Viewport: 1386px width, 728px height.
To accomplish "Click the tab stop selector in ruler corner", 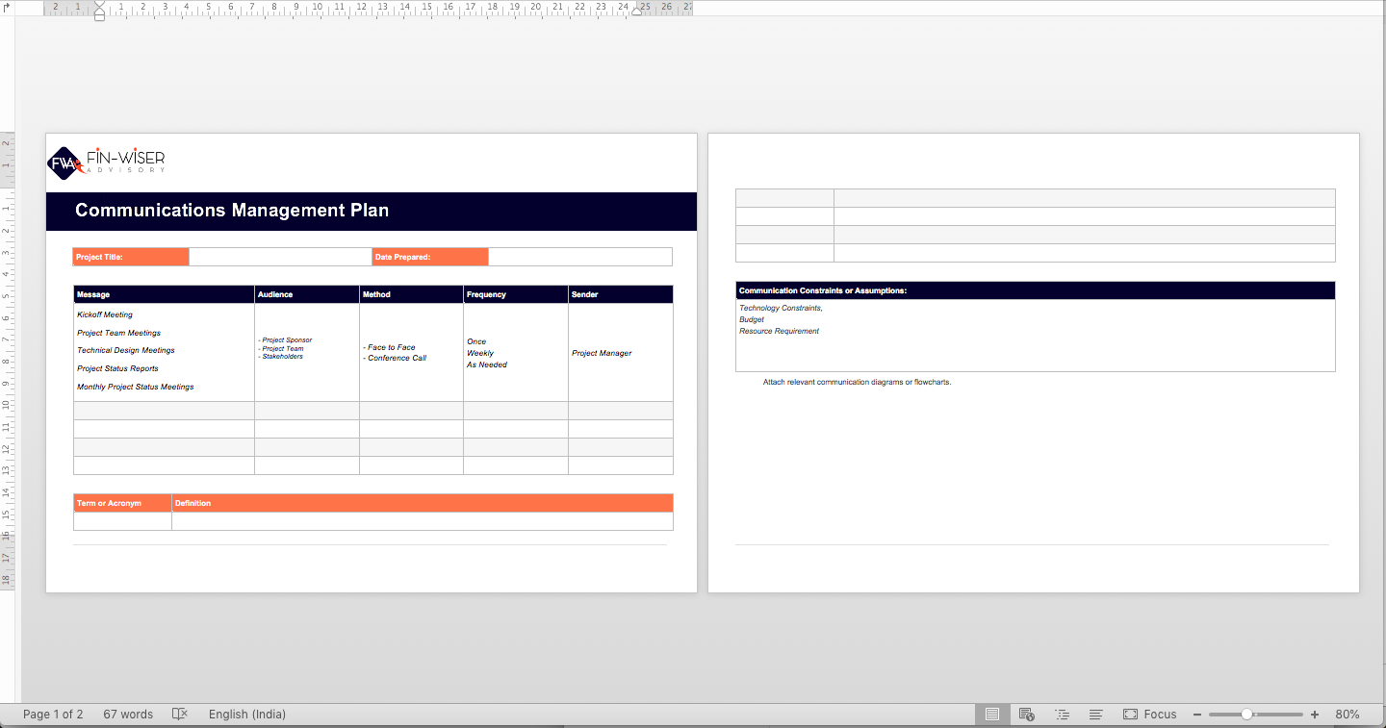I will [x=7, y=6].
